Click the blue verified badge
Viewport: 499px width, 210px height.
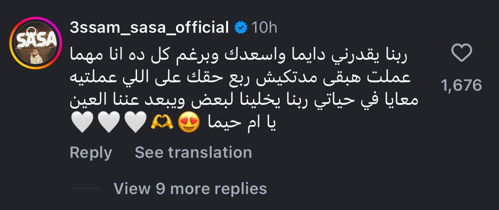point(241,28)
